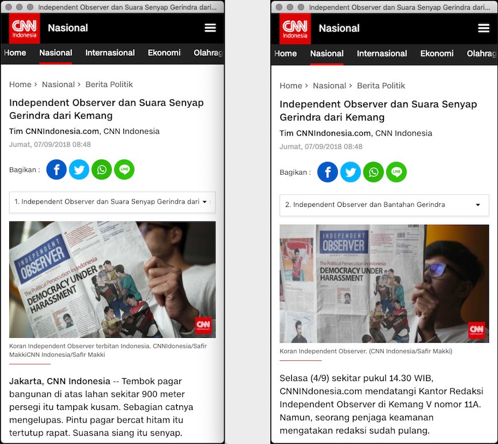Select Nasional tab in right window
The image size is (498, 444).
click(327, 54)
